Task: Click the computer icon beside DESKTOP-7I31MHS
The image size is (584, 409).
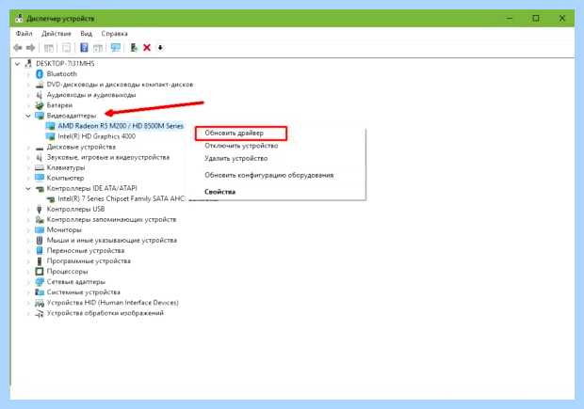Action: point(28,64)
